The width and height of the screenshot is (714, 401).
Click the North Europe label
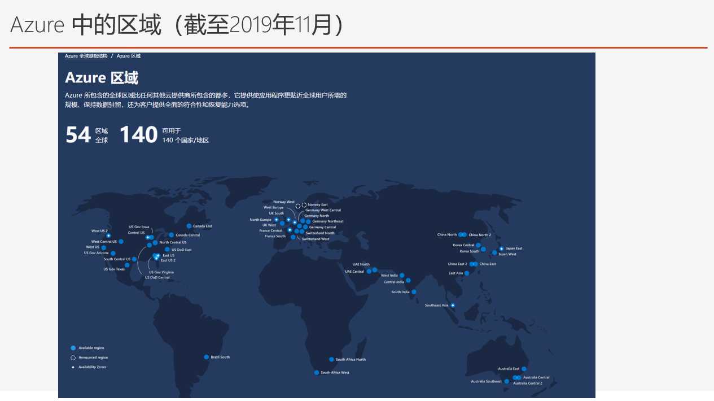tap(261, 220)
